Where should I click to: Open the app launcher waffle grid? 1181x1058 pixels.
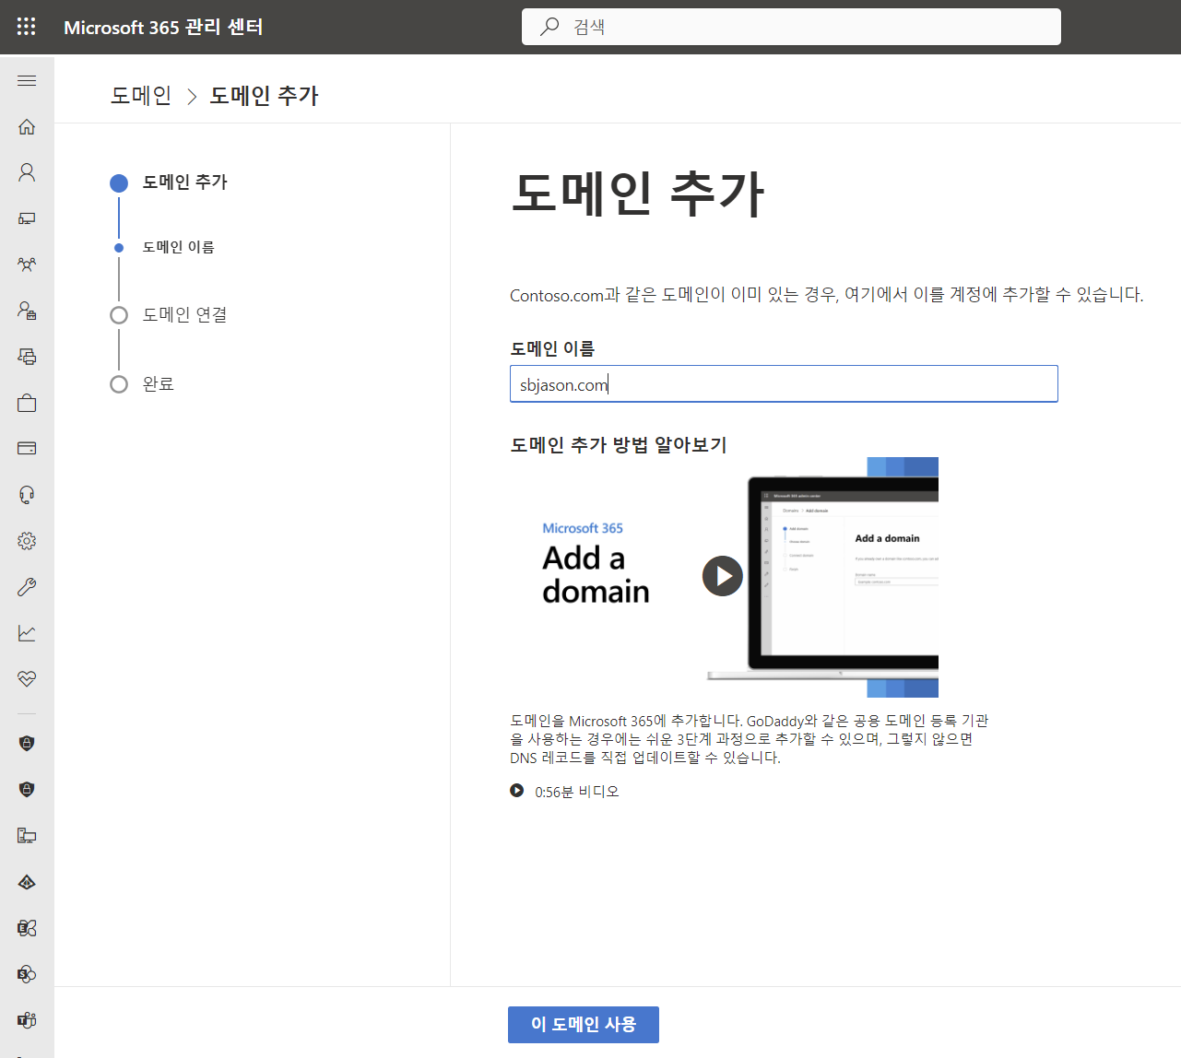tap(27, 27)
